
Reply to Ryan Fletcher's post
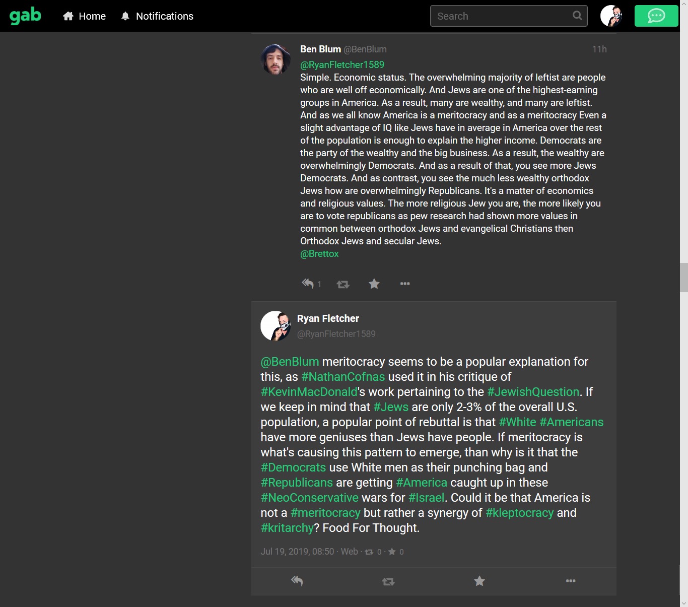(x=297, y=581)
